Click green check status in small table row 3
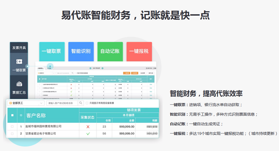The image size is (279, 151). click(x=71, y=92)
